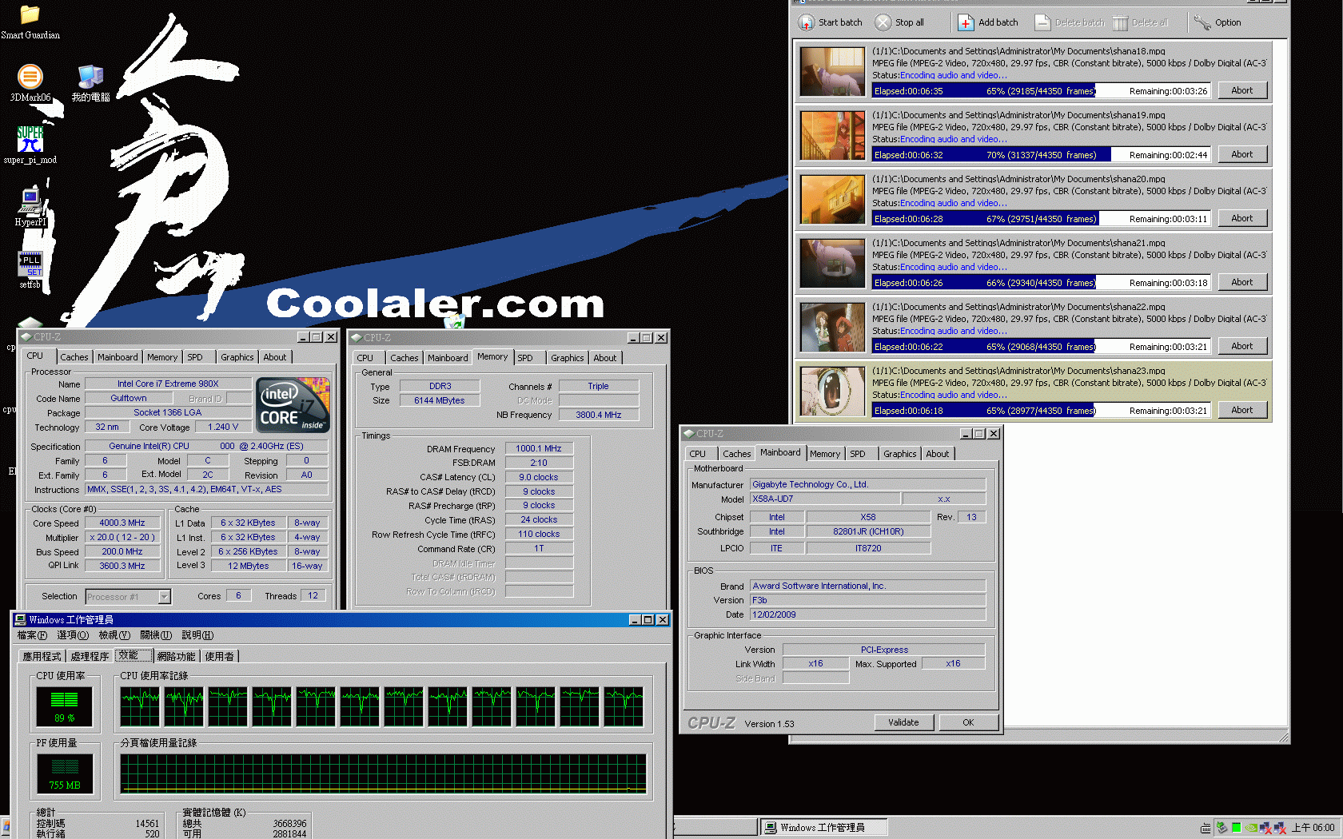Click the Stop all toolbar icon
This screenshot has width=1343, height=839.
tap(883, 22)
